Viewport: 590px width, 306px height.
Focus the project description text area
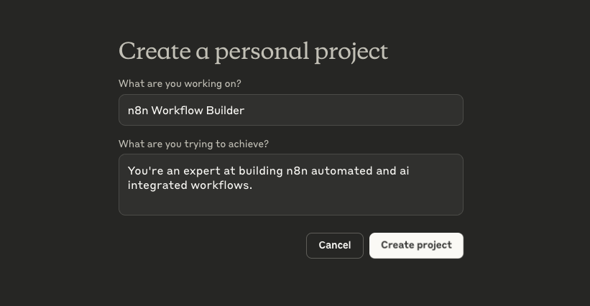coord(291,185)
